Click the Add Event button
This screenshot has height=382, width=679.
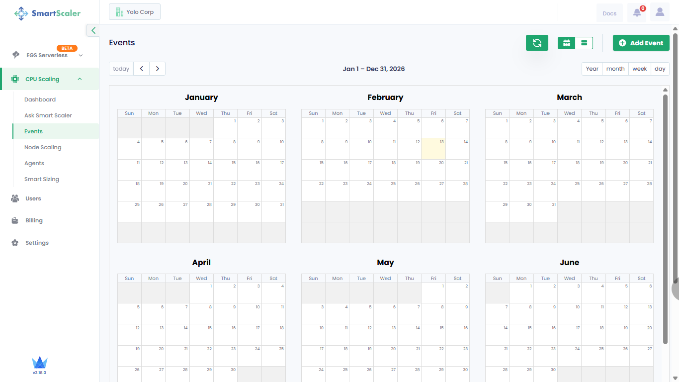[641, 43]
